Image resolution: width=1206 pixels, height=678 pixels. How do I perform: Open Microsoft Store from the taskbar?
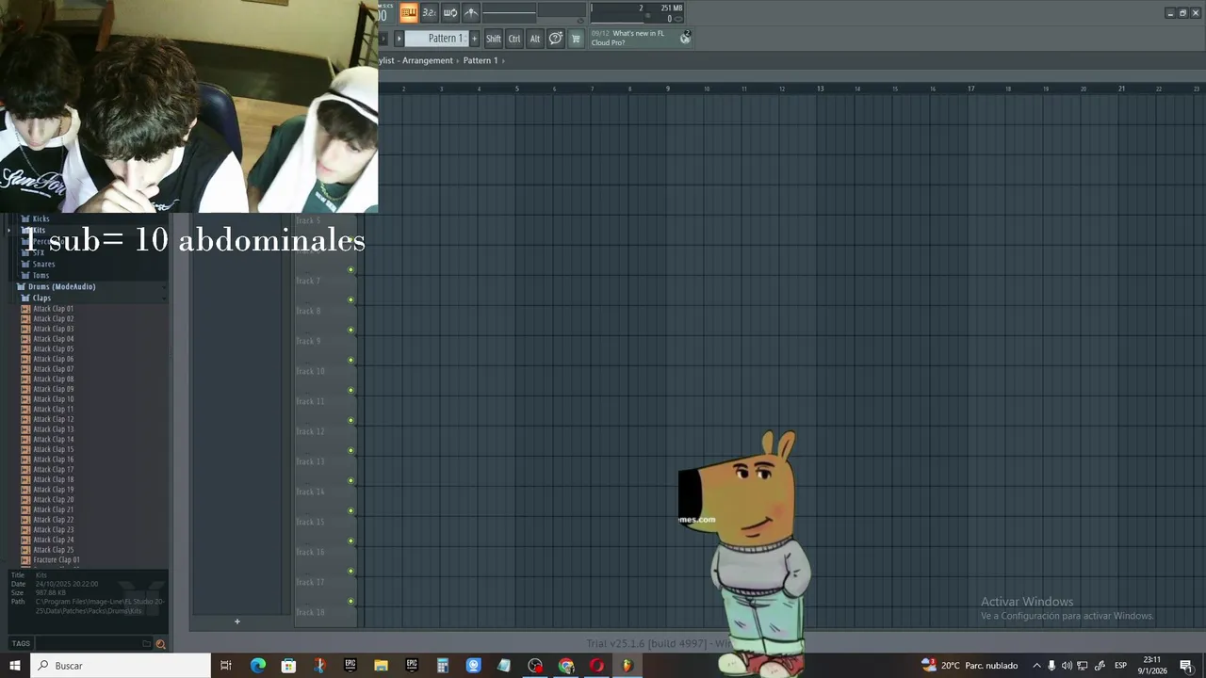click(288, 666)
